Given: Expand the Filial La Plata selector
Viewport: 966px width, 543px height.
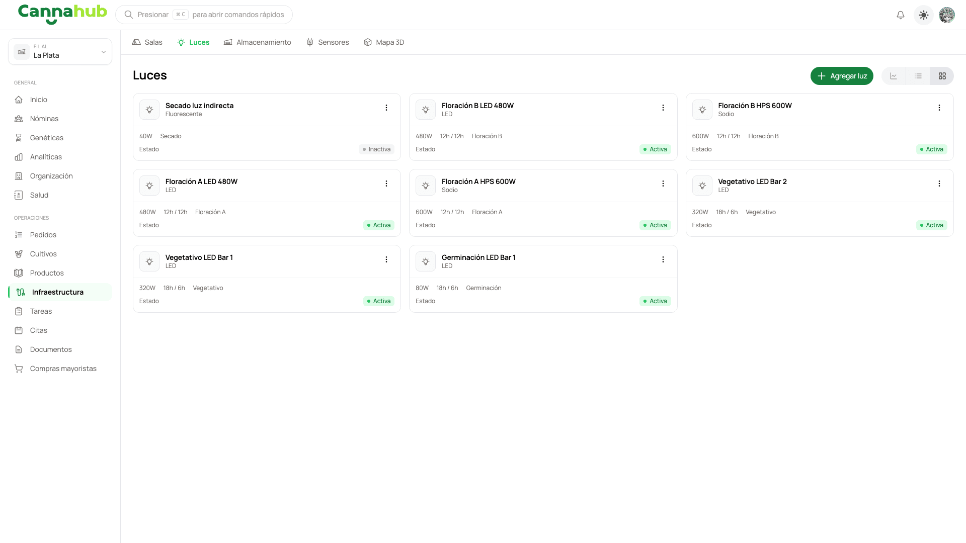Looking at the screenshot, I should pos(60,51).
